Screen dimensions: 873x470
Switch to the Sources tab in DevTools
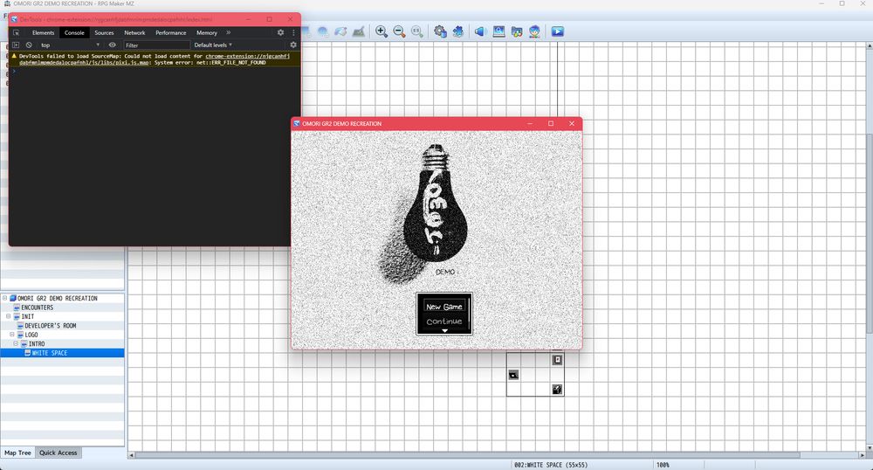click(104, 33)
